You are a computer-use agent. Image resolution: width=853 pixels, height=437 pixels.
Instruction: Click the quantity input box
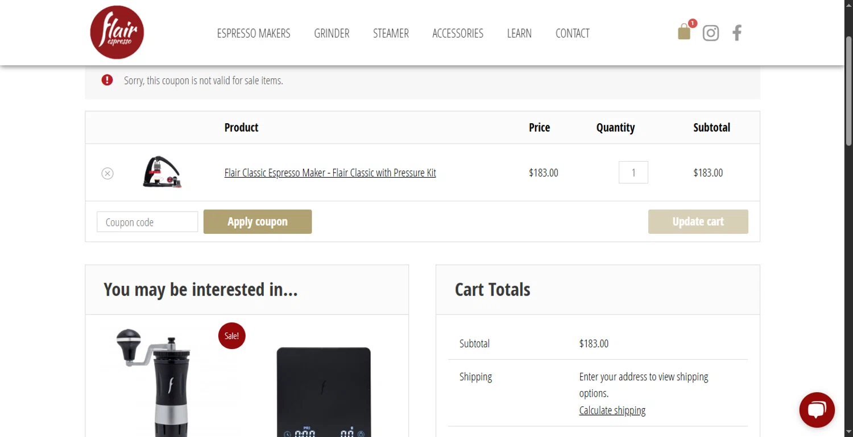(x=633, y=173)
